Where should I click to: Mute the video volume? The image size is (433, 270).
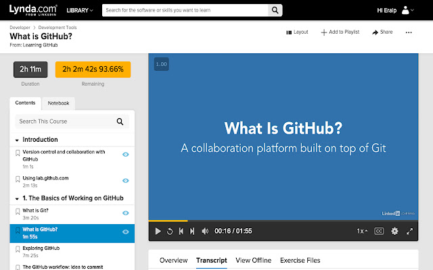tap(205, 231)
